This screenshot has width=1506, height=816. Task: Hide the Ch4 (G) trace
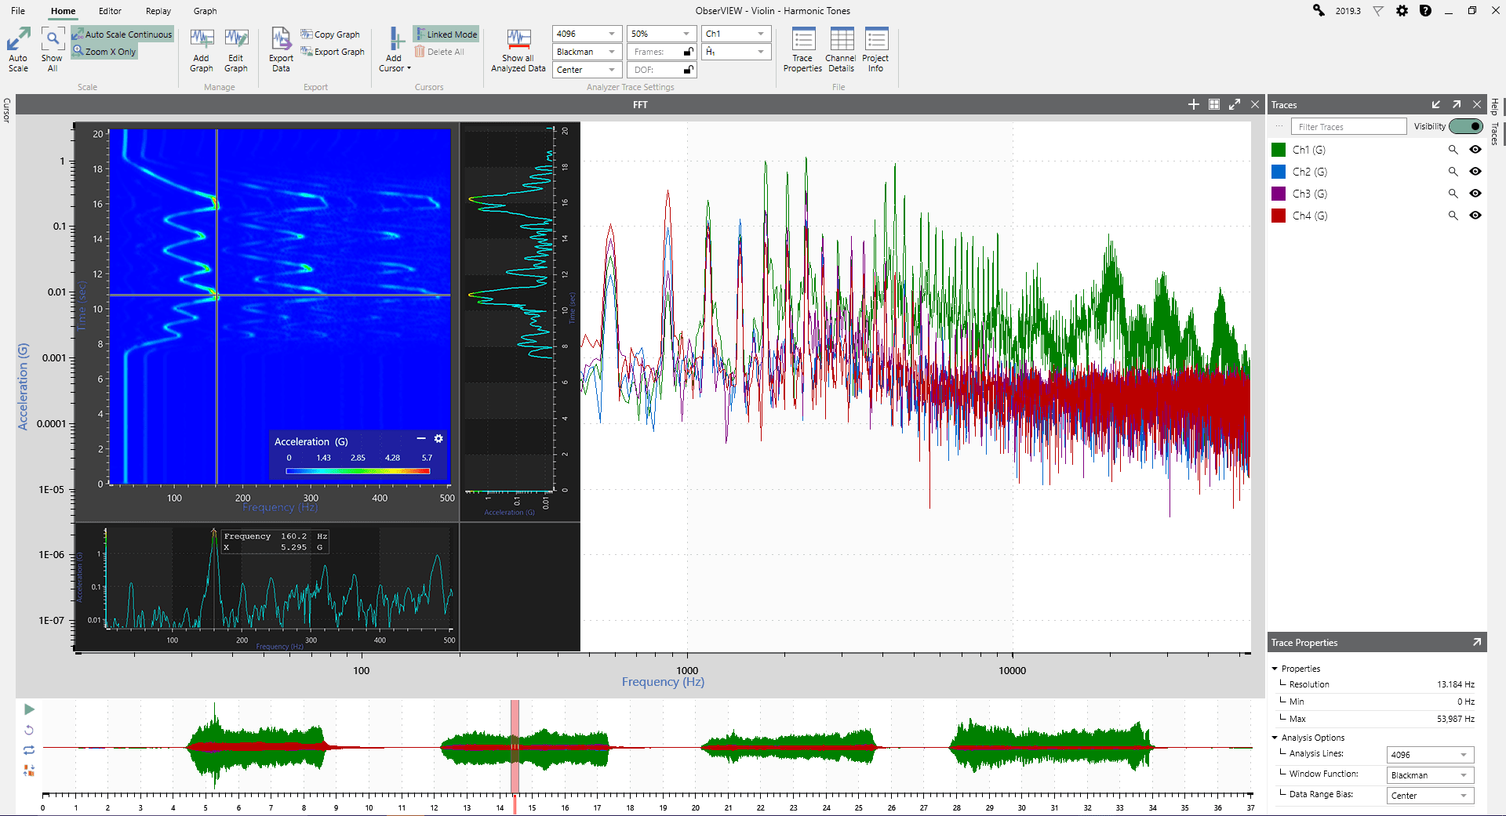[x=1475, y=216]
